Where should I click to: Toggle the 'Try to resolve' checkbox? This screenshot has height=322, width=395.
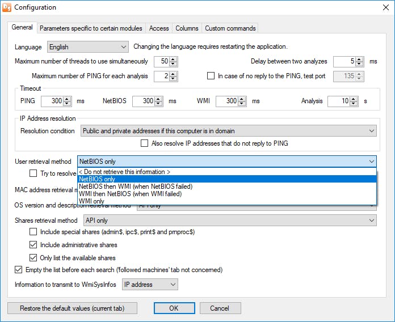coord(33,173)
